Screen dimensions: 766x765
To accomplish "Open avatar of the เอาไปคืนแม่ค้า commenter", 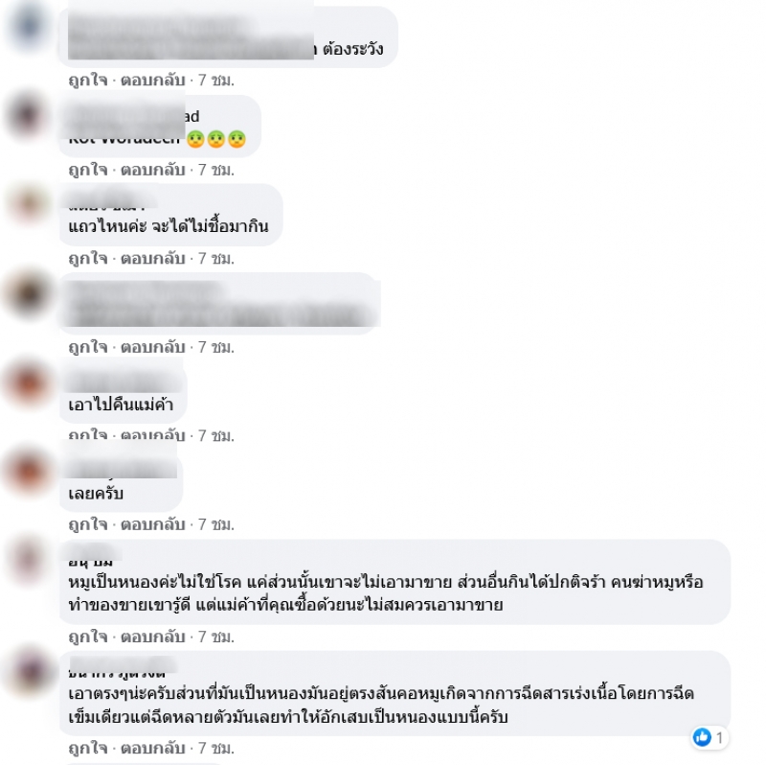I will 29,382.
